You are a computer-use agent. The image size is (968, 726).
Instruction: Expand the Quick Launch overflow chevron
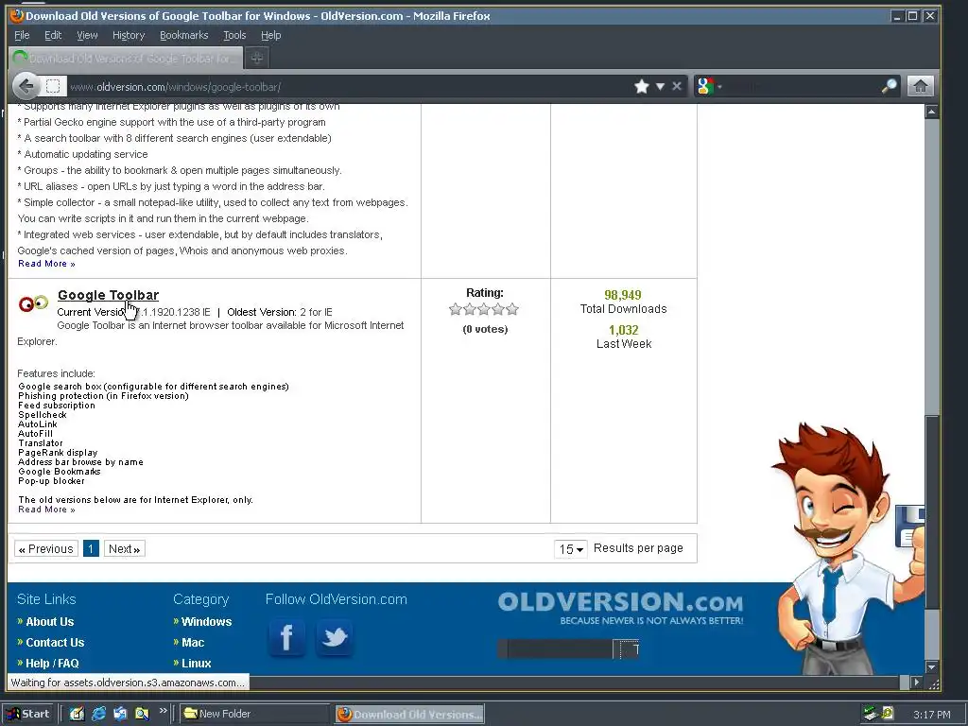point(163,711)
